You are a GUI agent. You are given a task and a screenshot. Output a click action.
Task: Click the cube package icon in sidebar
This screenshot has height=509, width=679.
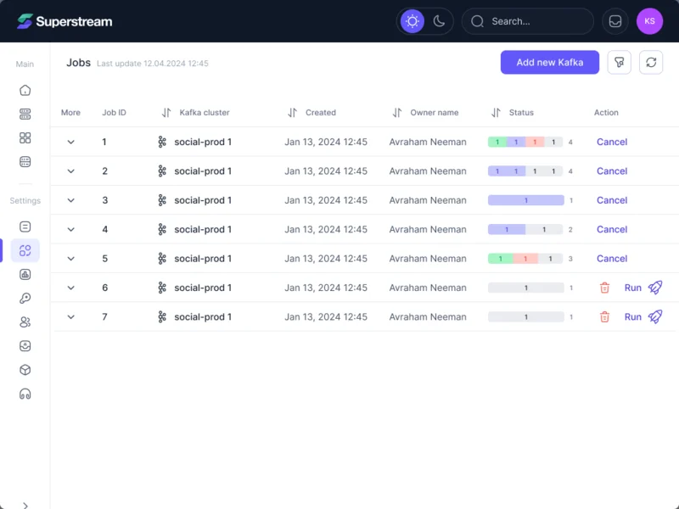click(25, 370)
